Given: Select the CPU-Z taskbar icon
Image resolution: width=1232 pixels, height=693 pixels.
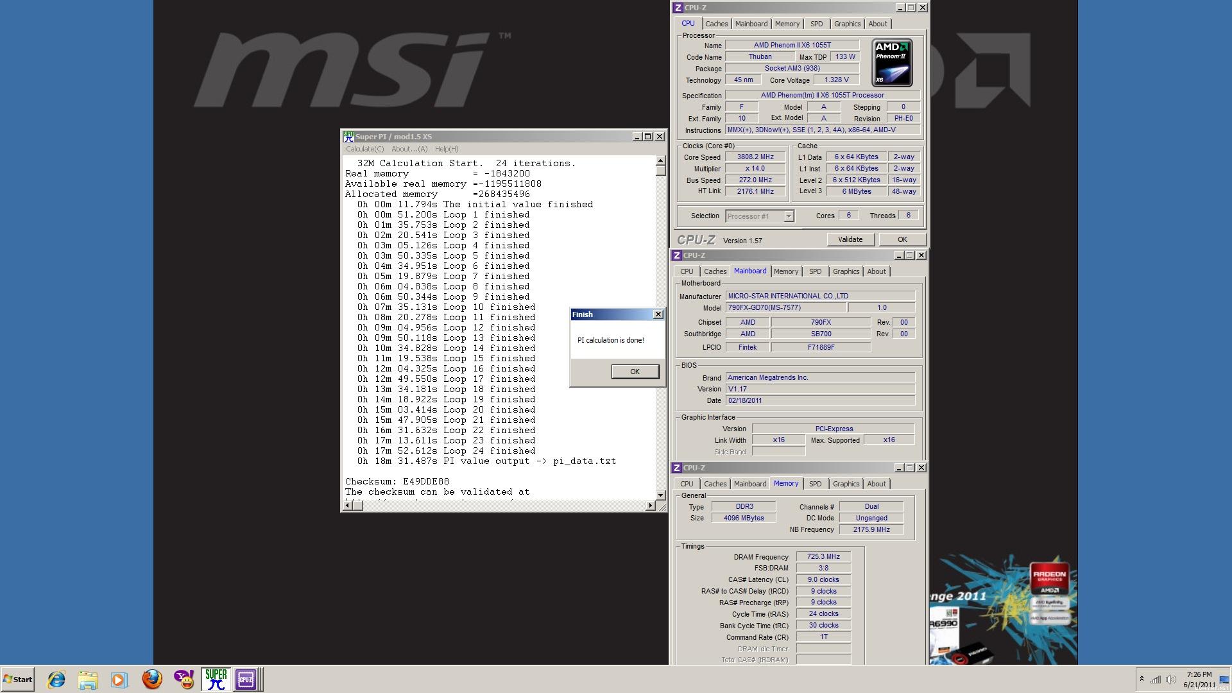Looking at the screenshot, I should point(246,680).
